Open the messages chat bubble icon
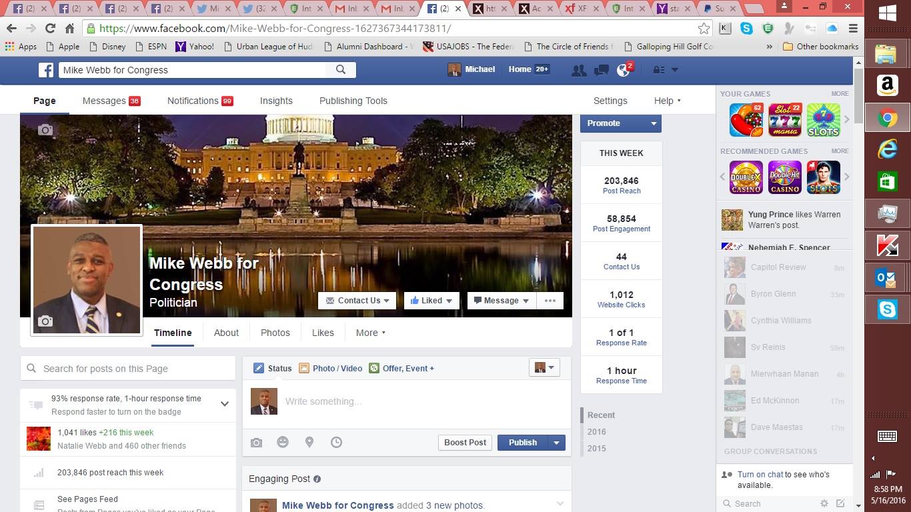 click(601, 70)
